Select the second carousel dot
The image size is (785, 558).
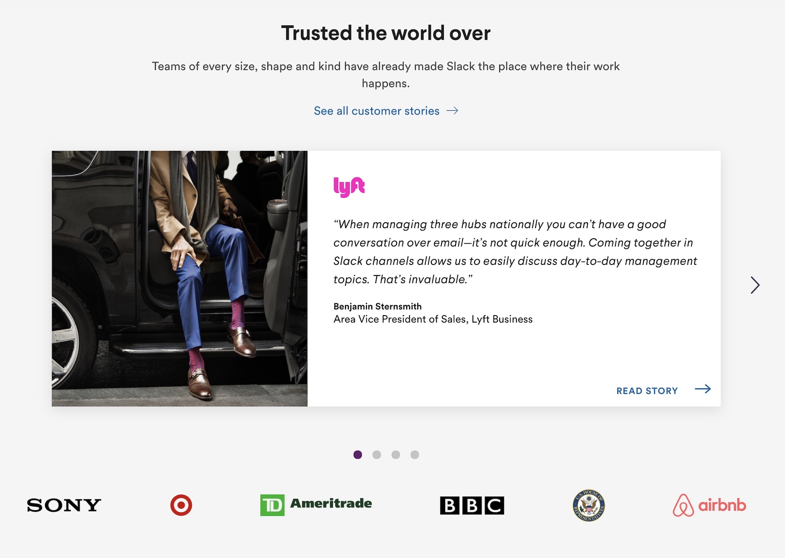(377, 455)
